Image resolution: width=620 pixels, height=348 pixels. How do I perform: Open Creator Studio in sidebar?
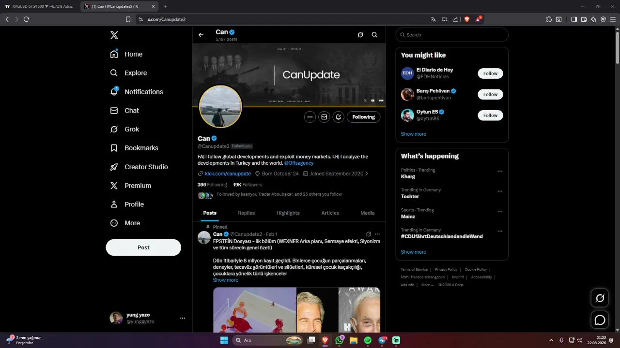pyautogui.click(x=139, y=167)
